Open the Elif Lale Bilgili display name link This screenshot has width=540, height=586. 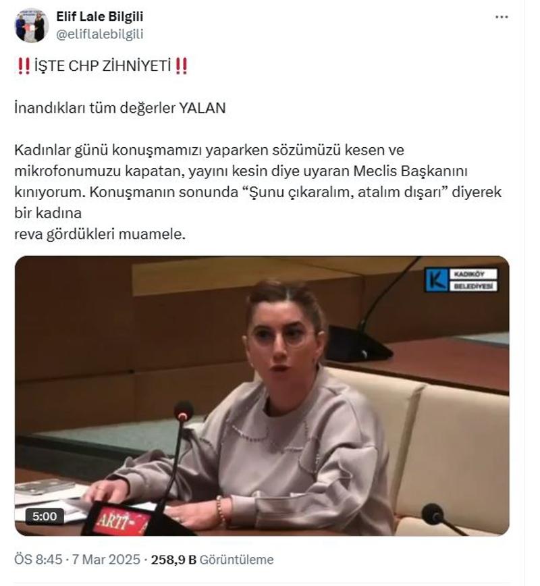(99, 16)
